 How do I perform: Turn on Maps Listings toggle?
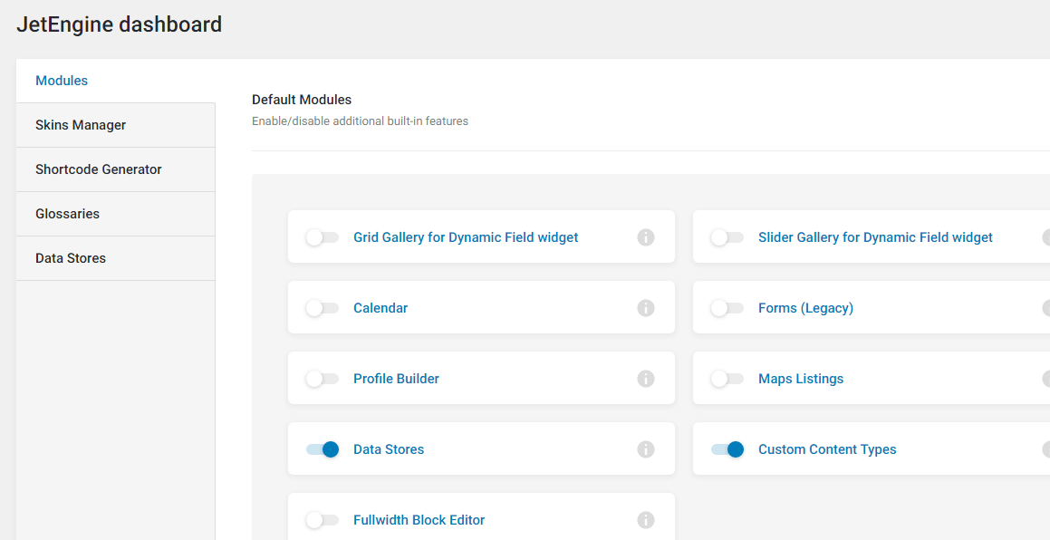(727, 379)
